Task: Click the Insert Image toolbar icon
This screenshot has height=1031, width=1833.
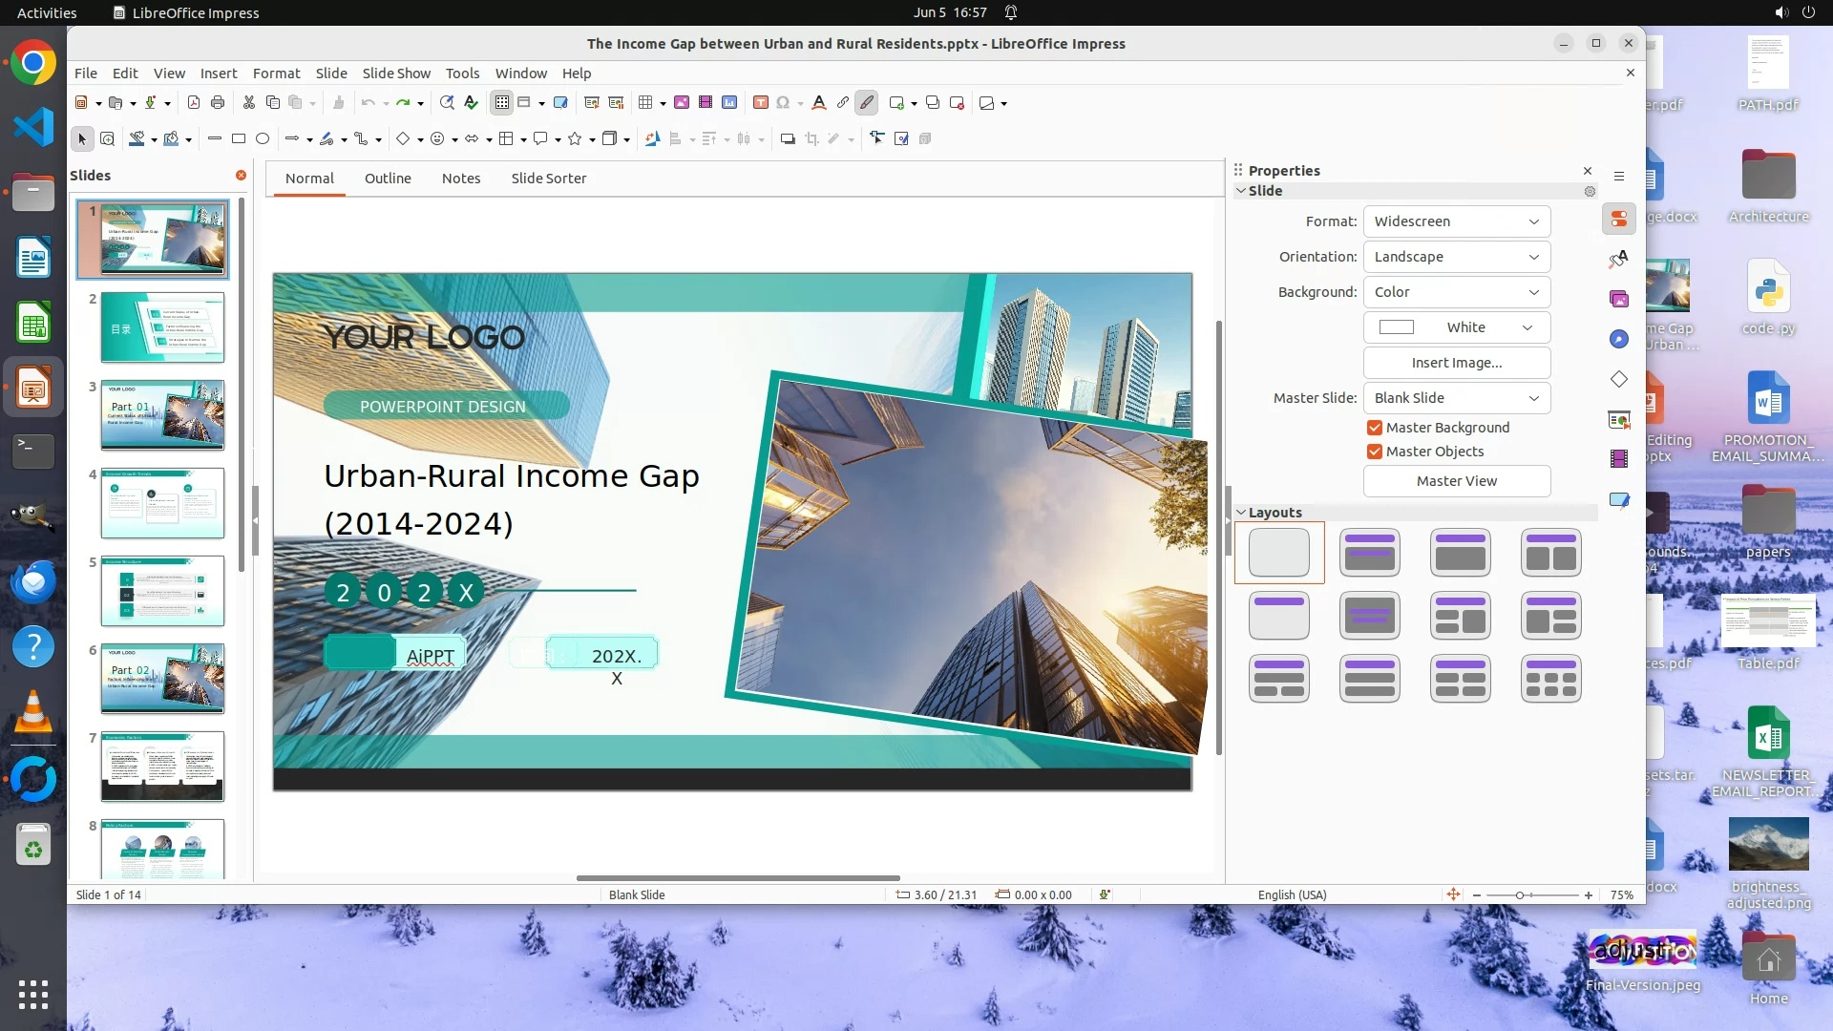Action: coord(682,103)
